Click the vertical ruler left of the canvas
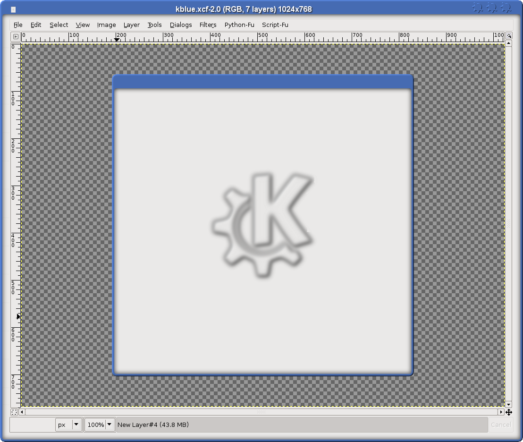 point(16,225)
